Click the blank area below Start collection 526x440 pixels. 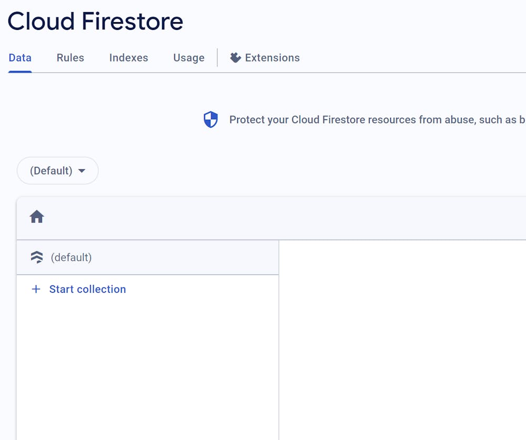147,368
